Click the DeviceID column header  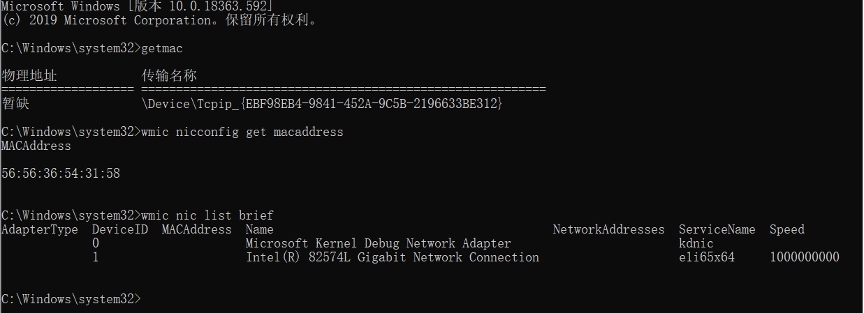coord(119,229)
